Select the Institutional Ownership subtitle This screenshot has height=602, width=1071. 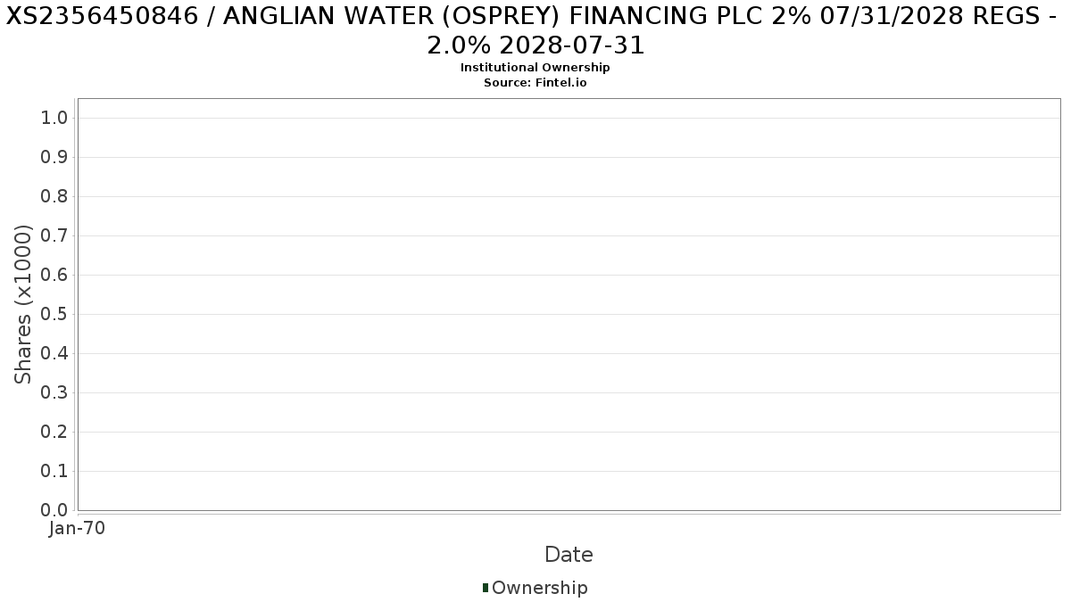click(535, 68)
